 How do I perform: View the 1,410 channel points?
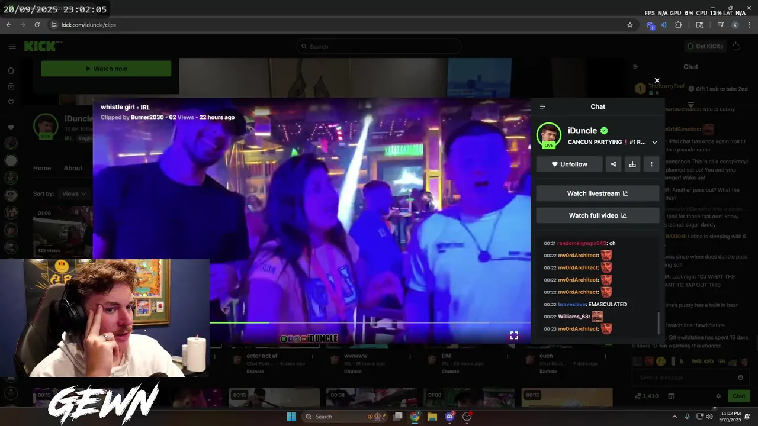click(x=647, y=396)
